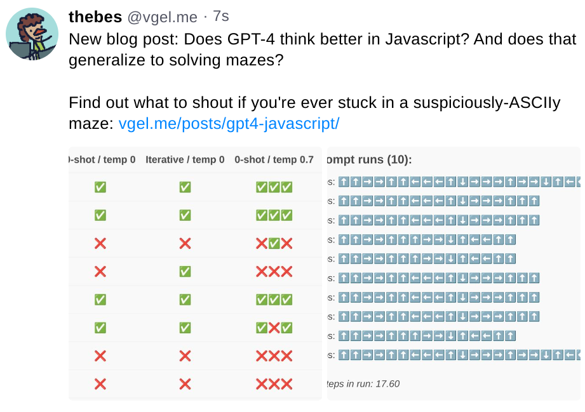This screenshot has height=412, width=585.
Task: Click the "ompt runs (10):" heading
Action: [x=369, y=160]
